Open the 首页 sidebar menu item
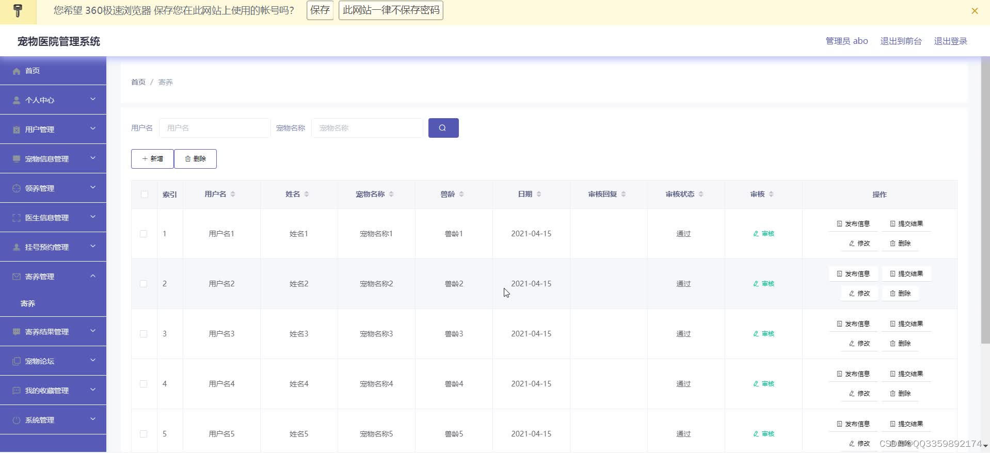The image size is (990, 453). 53,71
